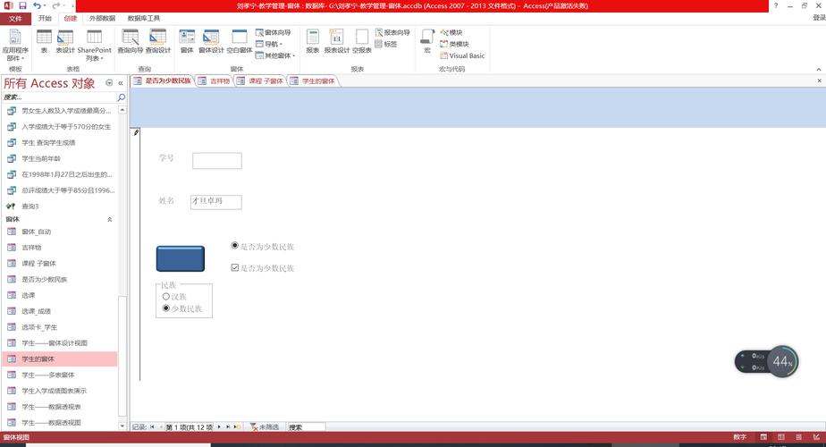Open the 查询向导 (Query Wizard) tool
826x447 pixels.
130,41
